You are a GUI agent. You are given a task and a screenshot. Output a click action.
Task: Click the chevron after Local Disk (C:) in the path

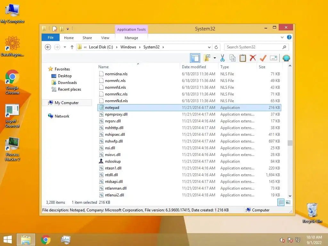pyautogui.click(x=117, y=47)
